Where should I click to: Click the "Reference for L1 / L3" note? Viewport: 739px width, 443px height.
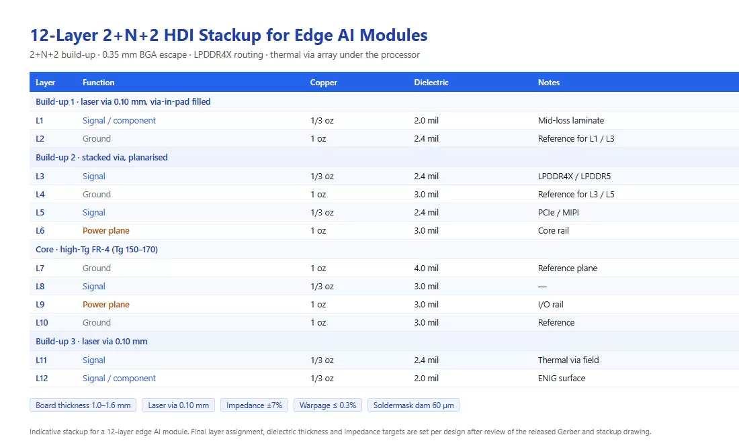coord(576,139)
